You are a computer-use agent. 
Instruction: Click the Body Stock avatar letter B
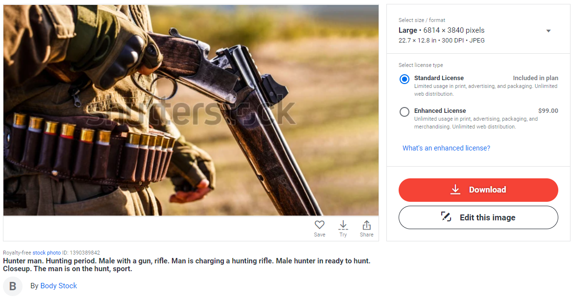point(13,286)
